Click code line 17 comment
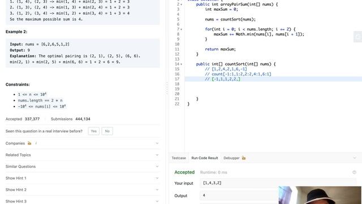 (222, 79)
